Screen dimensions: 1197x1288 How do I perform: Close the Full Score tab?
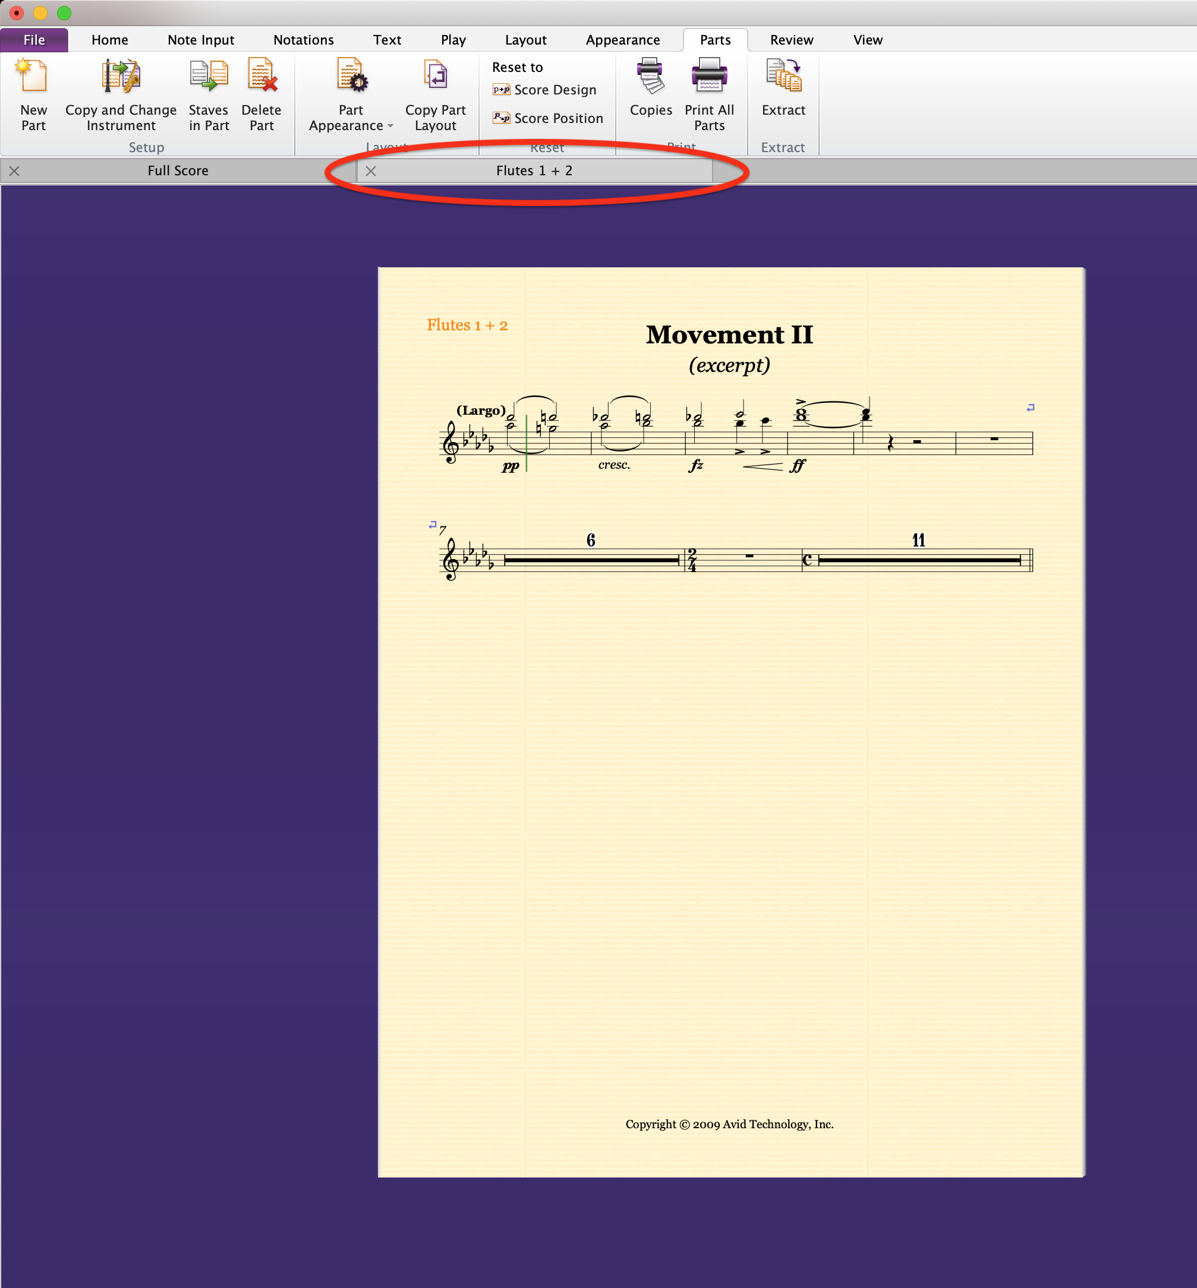pyautogui.click(x=14, y=171)
